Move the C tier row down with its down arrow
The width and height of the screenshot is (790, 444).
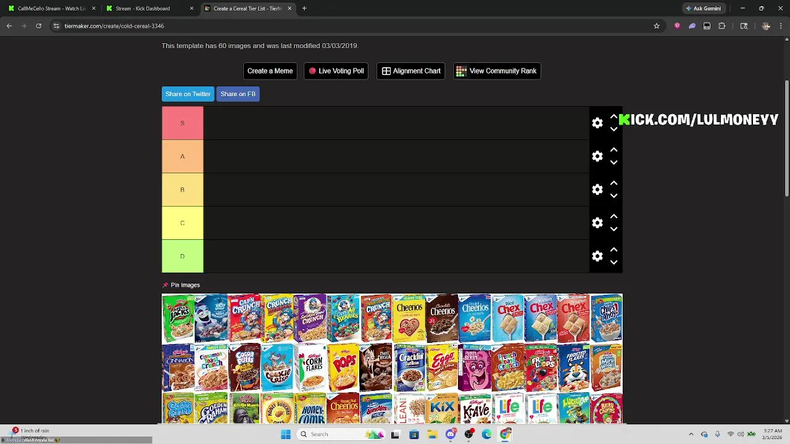(613, 229)
